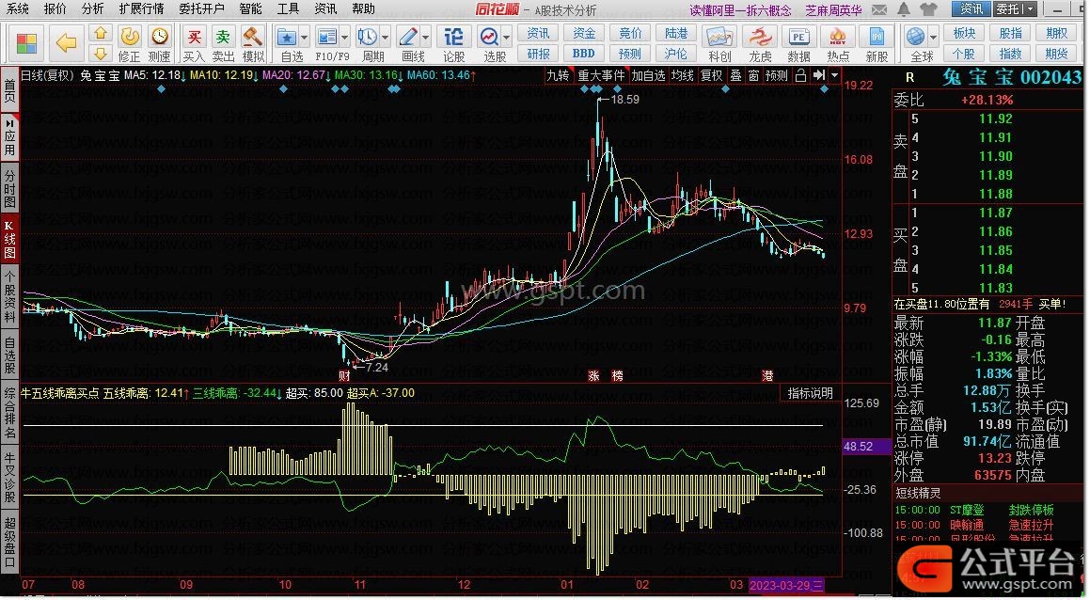
Task: Toggle 均线 moving averages display
Action: pos(683,75)
